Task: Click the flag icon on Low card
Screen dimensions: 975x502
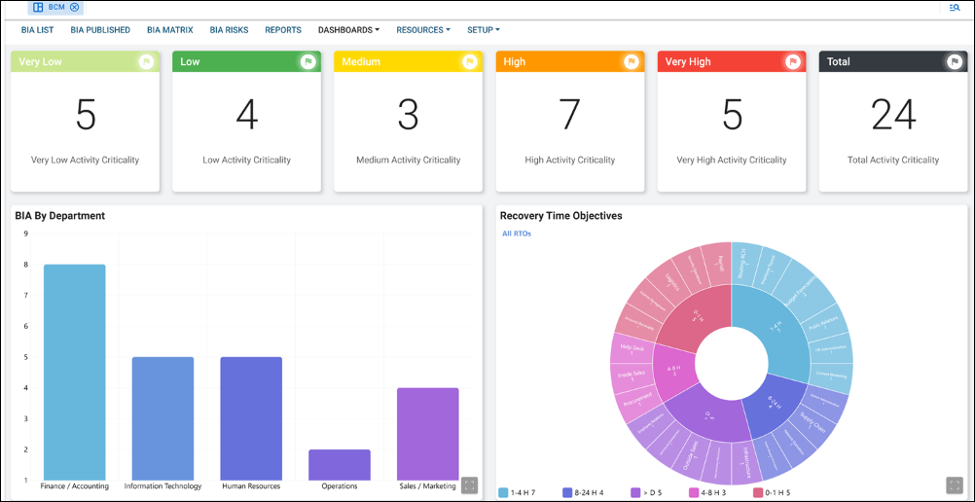Action: click(x=307, y=61)
